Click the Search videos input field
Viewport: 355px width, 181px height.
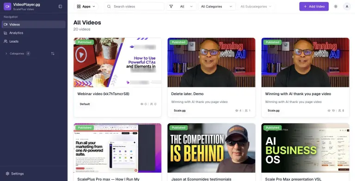click(134, 6)
